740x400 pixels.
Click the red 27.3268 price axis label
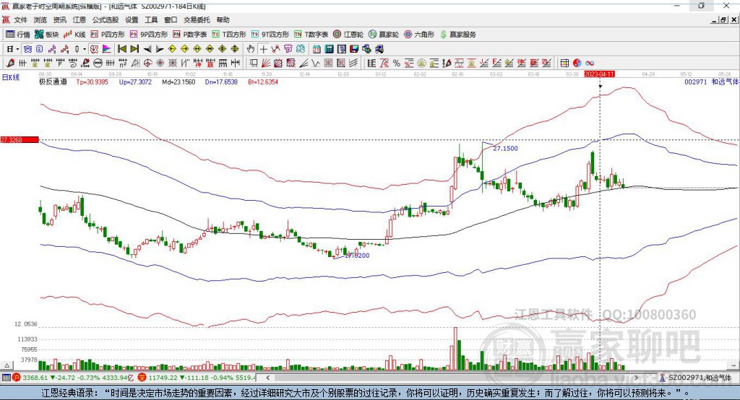20,139
